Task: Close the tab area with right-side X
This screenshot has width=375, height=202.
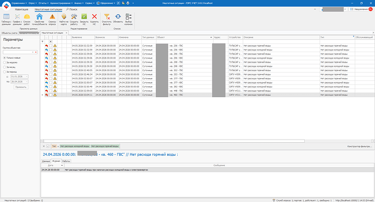Action: 373,33
